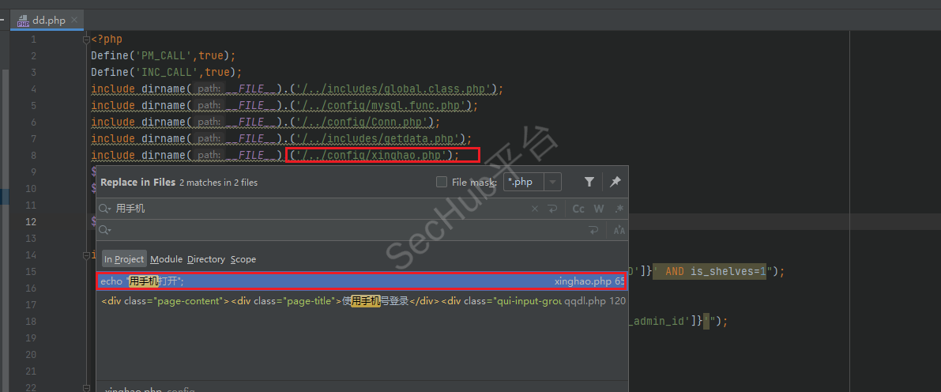
Task: Open the File mask *.php dropdown
Action: point(553,182)
